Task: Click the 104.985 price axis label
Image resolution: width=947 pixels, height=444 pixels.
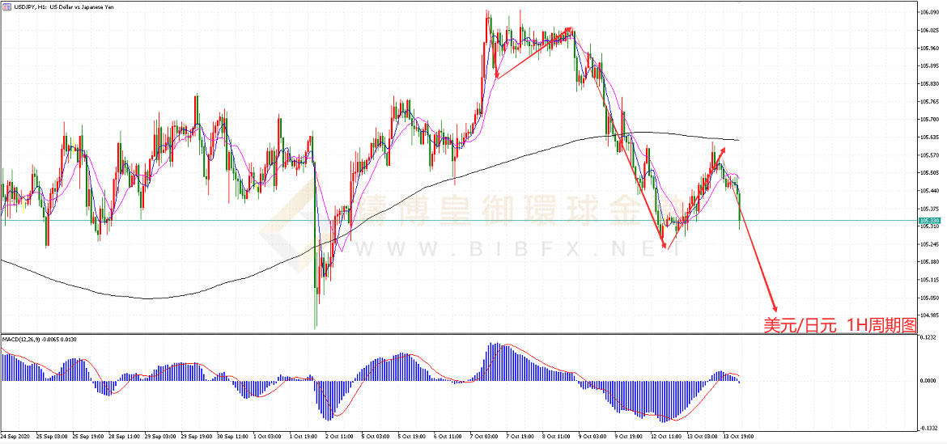Action: click(928, 315)
